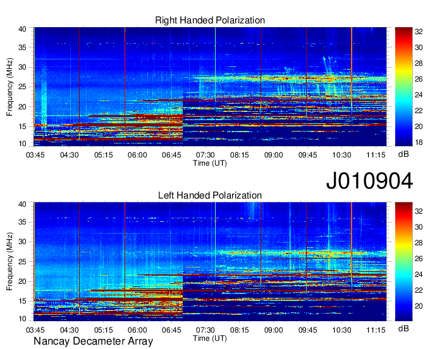This screenshot has width=430, height=349.
Task: Click the 09:45 time tick of Right Handed plot
Action: coord(308,155)
